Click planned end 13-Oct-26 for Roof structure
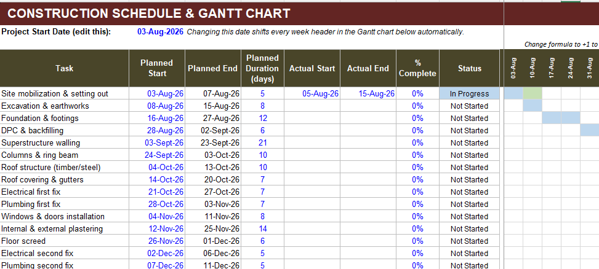The image size is (599, 269). 213,167
